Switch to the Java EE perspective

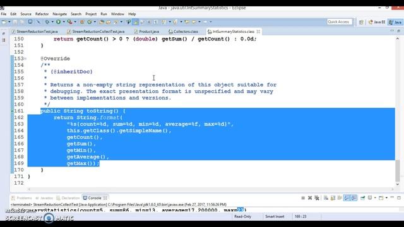(x=377, y=22)
